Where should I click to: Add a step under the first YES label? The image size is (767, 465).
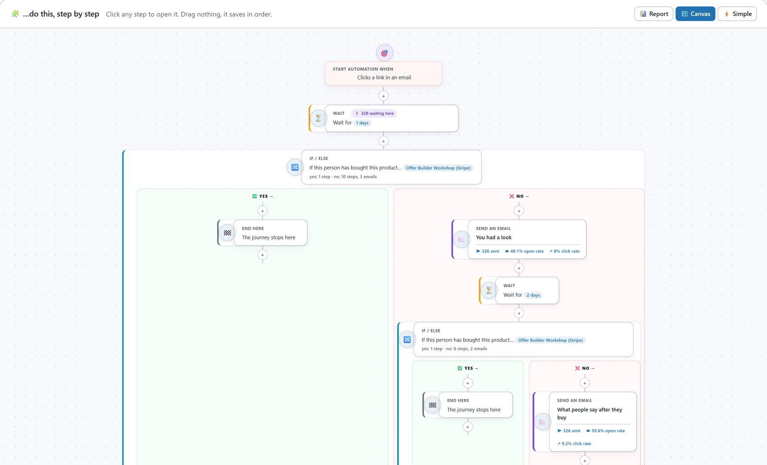tap(262, 211)
